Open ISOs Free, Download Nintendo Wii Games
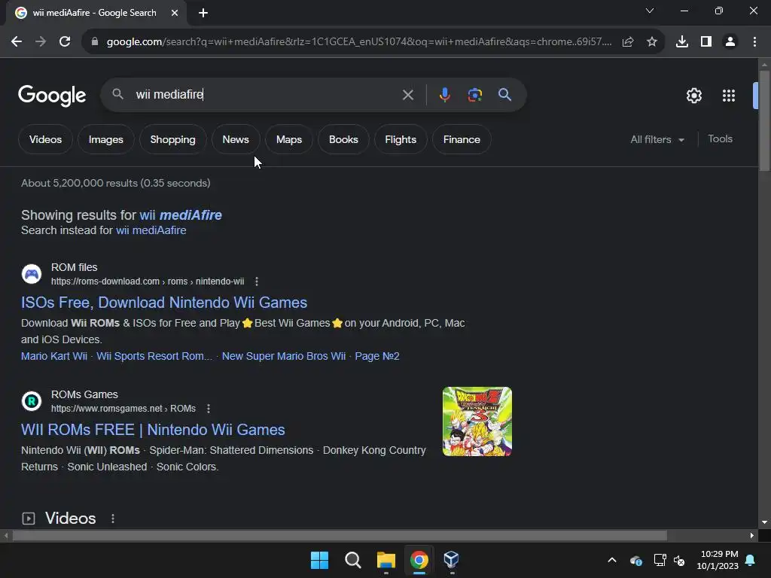Image resolution: width=771 pixels, height=578 pixels. coord(163,303)
